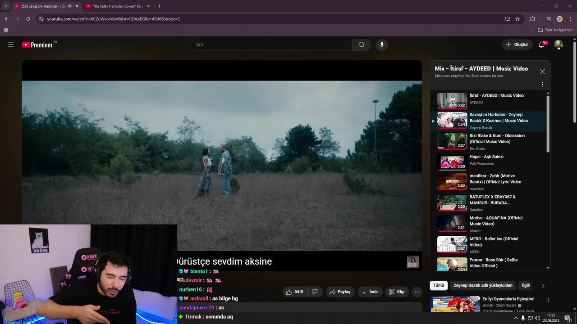View site information icon in address bar
This screenshot has height=324, width=577.
coord(41,19)
